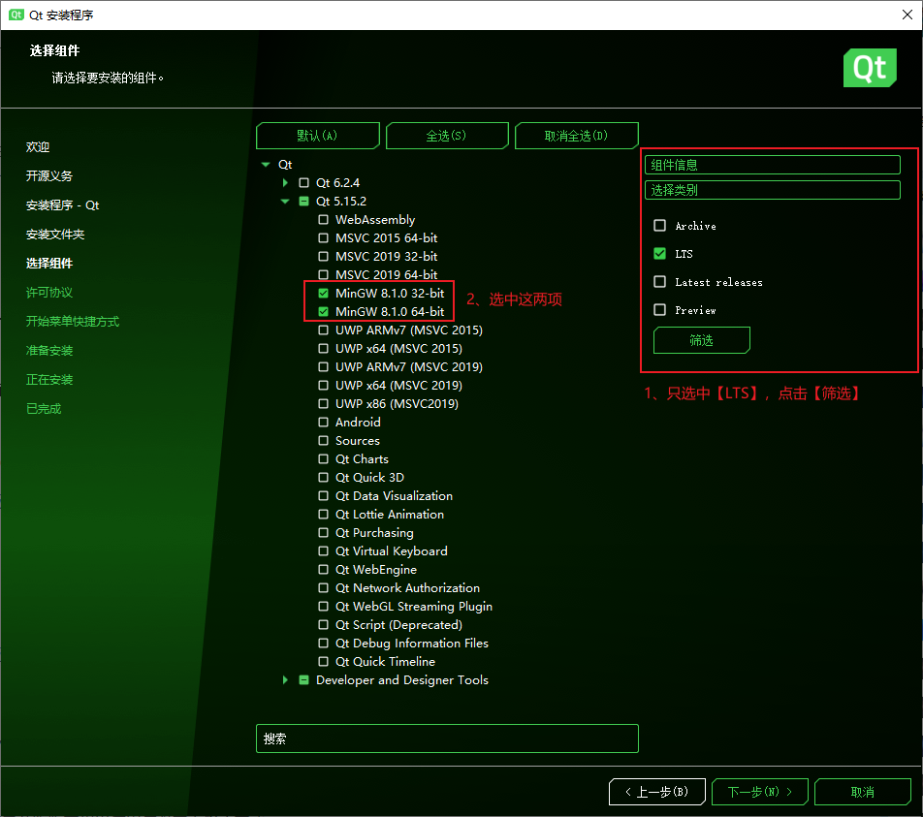Expand Developer and Designer Tools node
The height and width of the screenshot is (817, 923).
(x=285, y=679)
